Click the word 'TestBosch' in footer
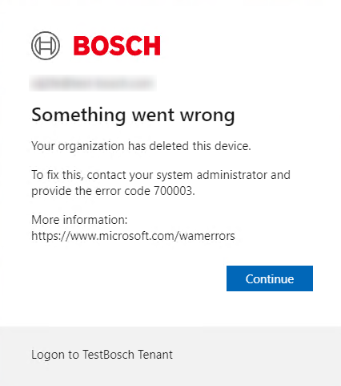The width and height of the screenshot is (341, 386). click(108, 355)
